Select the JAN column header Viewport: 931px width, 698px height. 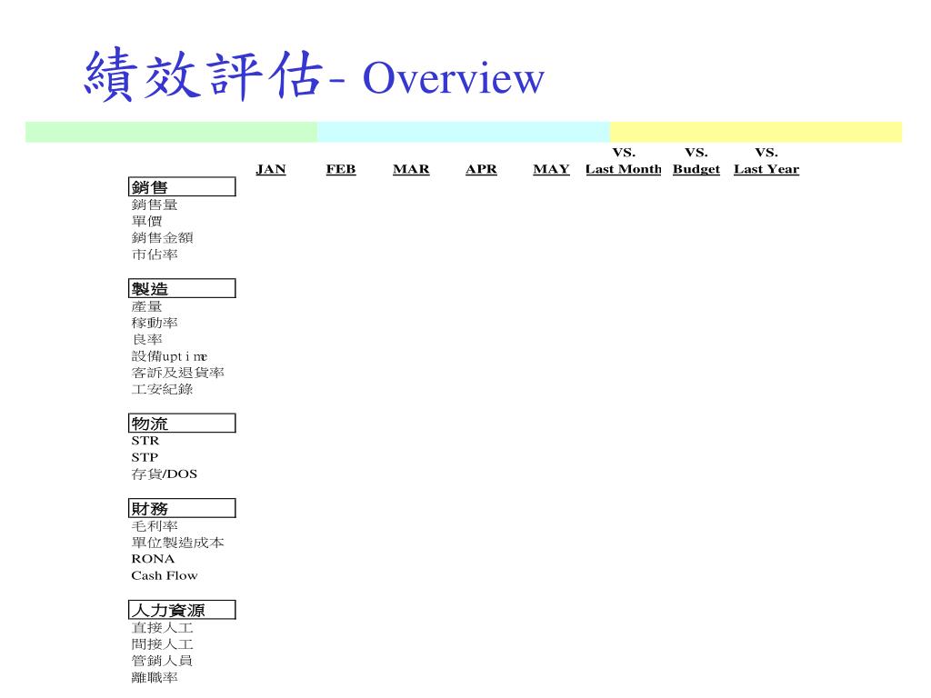[x=271, y=169]
